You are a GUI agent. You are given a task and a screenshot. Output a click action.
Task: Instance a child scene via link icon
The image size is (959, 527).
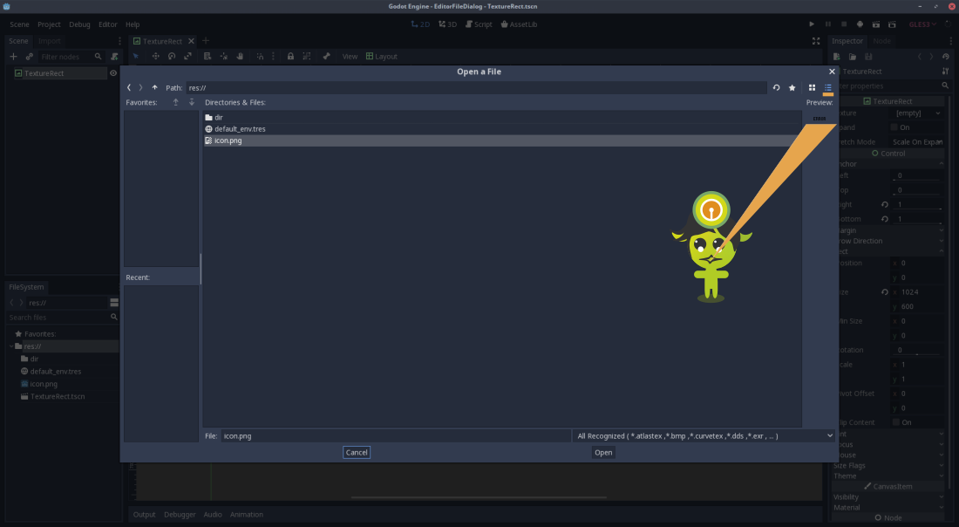[x=30, y=57]
